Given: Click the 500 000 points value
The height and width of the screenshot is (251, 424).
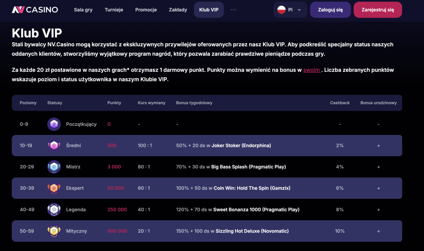Looking at the screenshot, I should pos(117,231).
